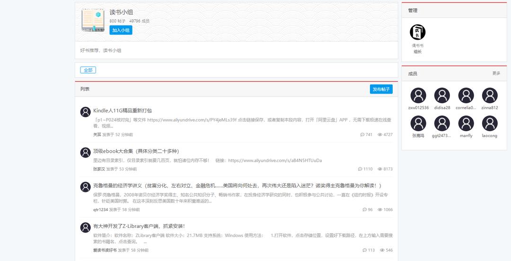Screen dimensions: 511x261
Task: Open post 顶级ebook大合集
Action: tap(136, 151)
